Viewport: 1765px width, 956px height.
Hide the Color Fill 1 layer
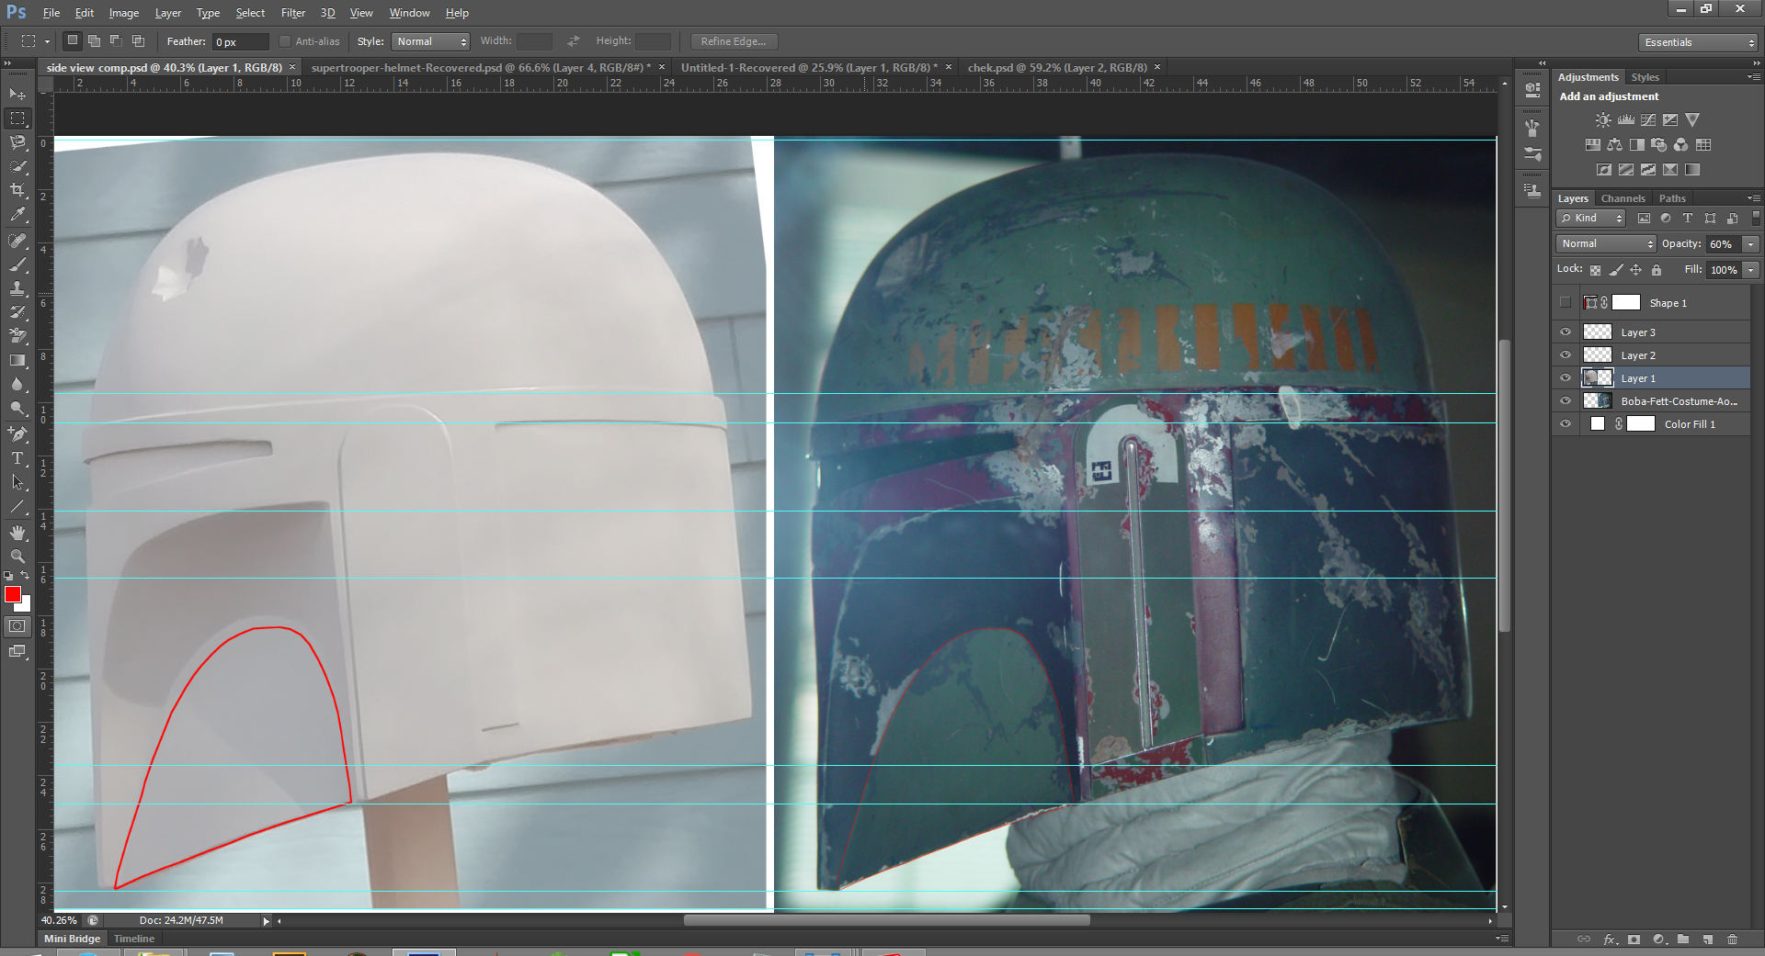tap(1566, 423)
